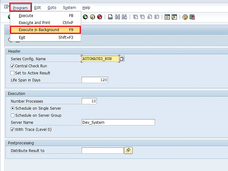Click the red Cancel icon
This screenshot has height=171, width=228.
click(100, 17)
